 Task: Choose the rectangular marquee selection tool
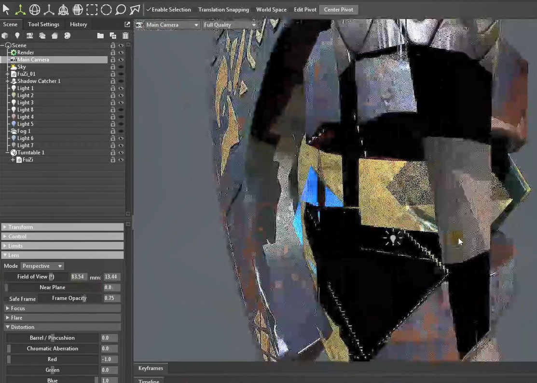pyautogui.click(x=92, y=9)
